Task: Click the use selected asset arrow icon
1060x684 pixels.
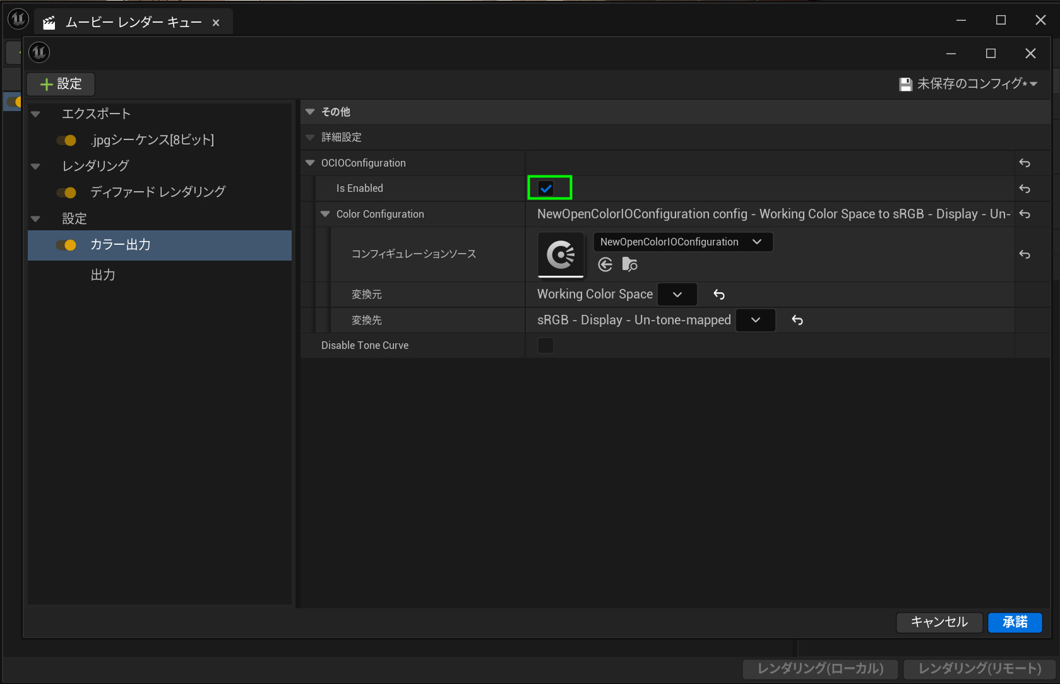Action: coord(605,264)
